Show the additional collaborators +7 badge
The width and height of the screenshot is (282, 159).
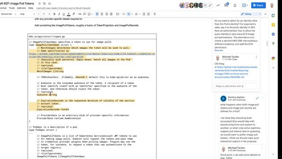coord(205,5)
